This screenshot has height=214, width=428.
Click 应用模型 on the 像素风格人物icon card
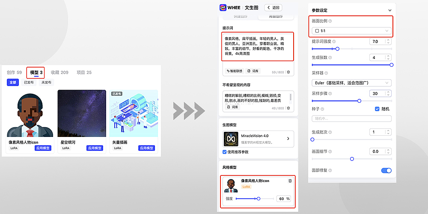43,148
